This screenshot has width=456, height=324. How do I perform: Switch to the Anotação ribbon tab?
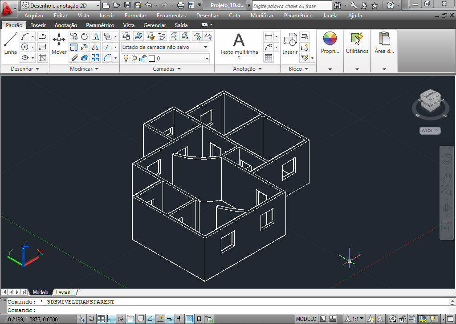(65, 25)
